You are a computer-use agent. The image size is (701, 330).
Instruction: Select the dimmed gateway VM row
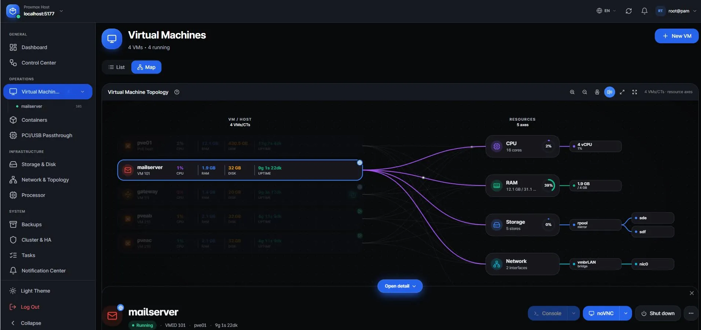pos(240,194)
